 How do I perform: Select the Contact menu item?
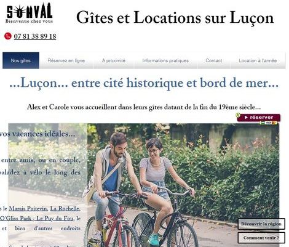[214, 60]
